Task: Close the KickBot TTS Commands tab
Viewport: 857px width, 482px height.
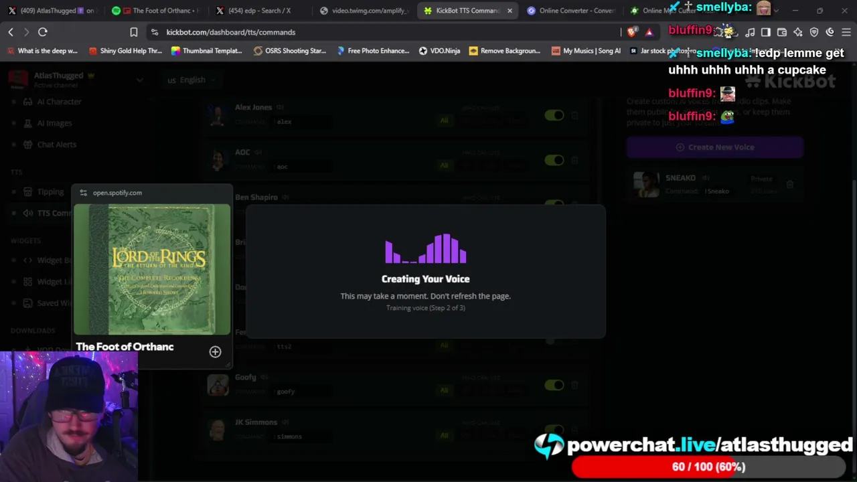Action: 510,11
